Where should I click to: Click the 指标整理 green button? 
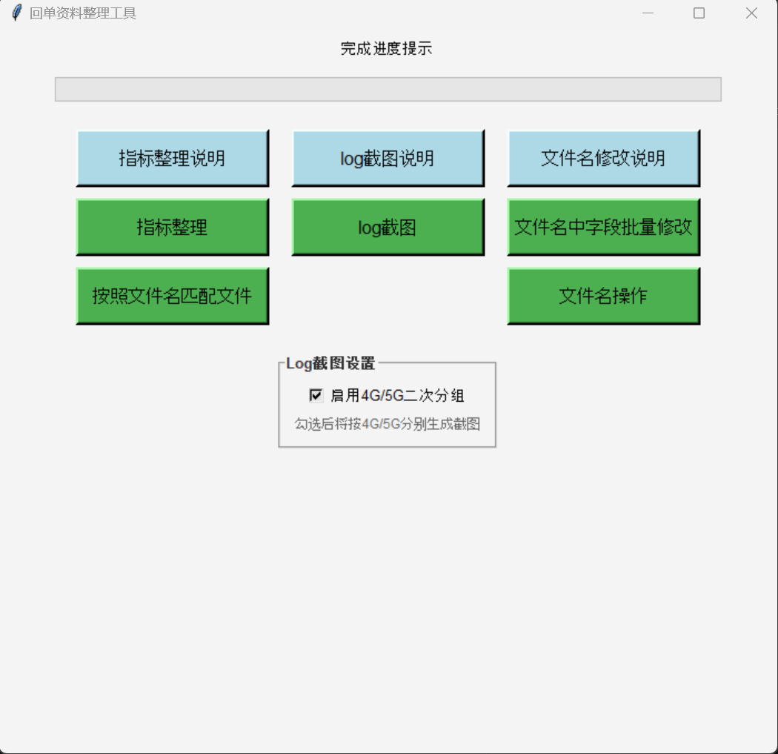172,226
